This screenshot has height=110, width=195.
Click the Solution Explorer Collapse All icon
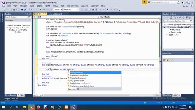coord(186,18)
